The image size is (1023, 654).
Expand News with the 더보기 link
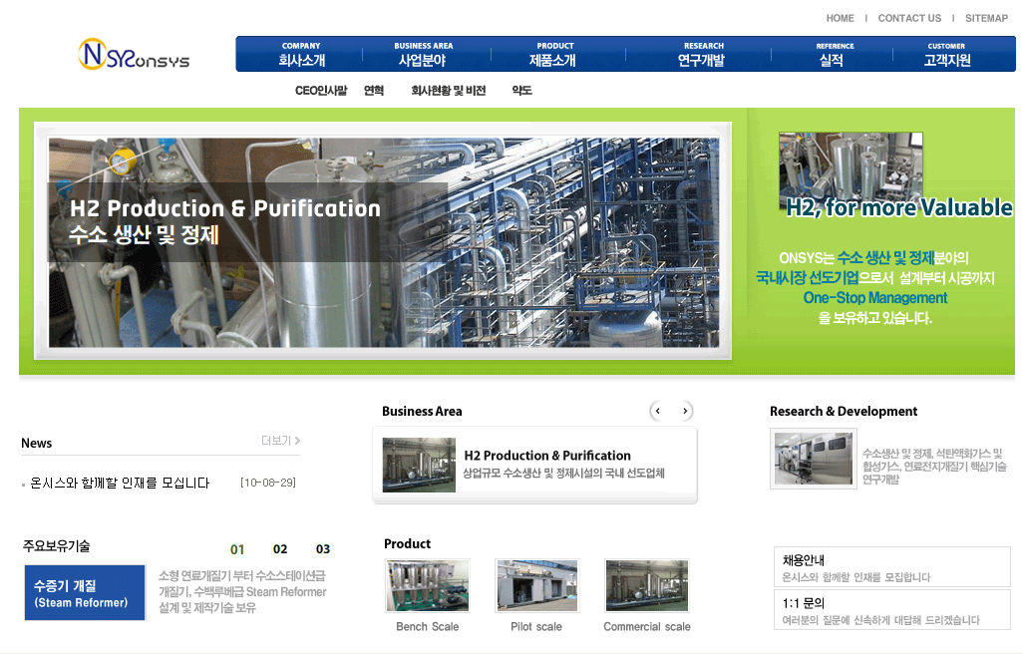point(280,441)
